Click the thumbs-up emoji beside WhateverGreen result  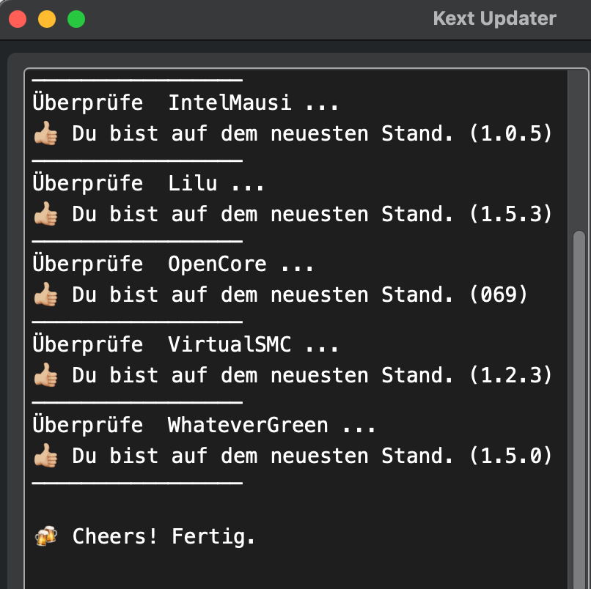pyautogui.click(x=45, y=456)
